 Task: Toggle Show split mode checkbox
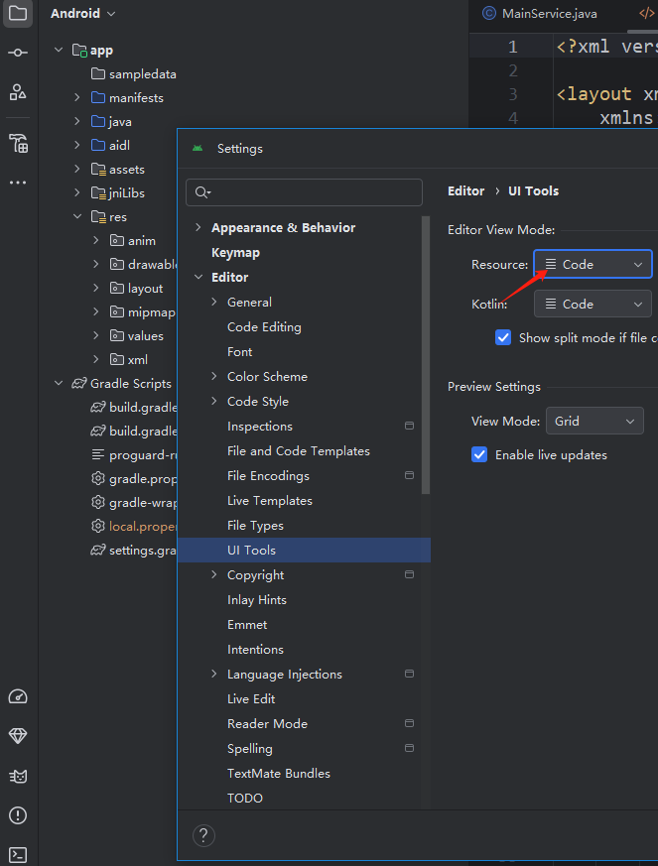coord(503,337)
